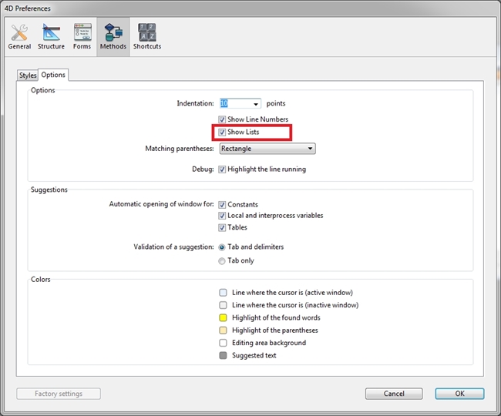
Task: Select the Structure preferences icon
Action: pos(51,37)
